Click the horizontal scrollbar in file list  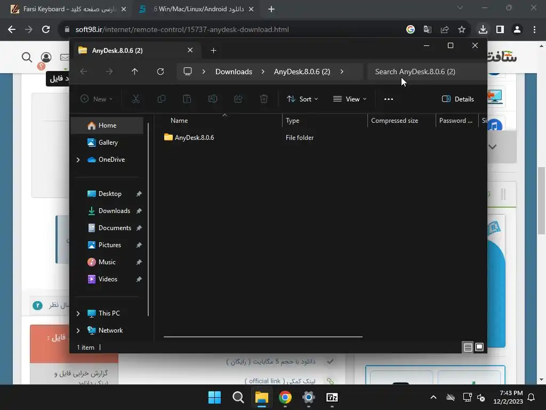tap(263, 337)
